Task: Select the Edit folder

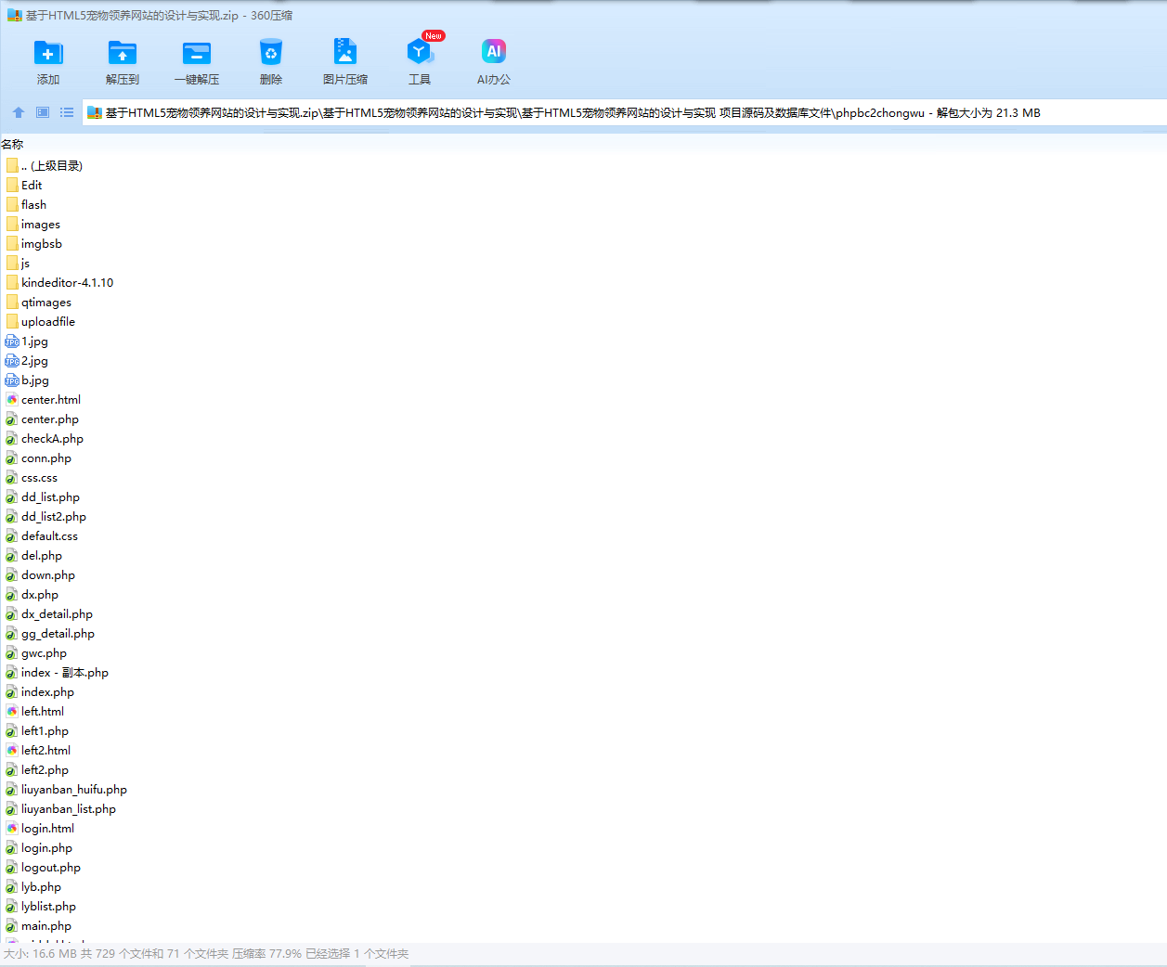Action: (24, 185)
